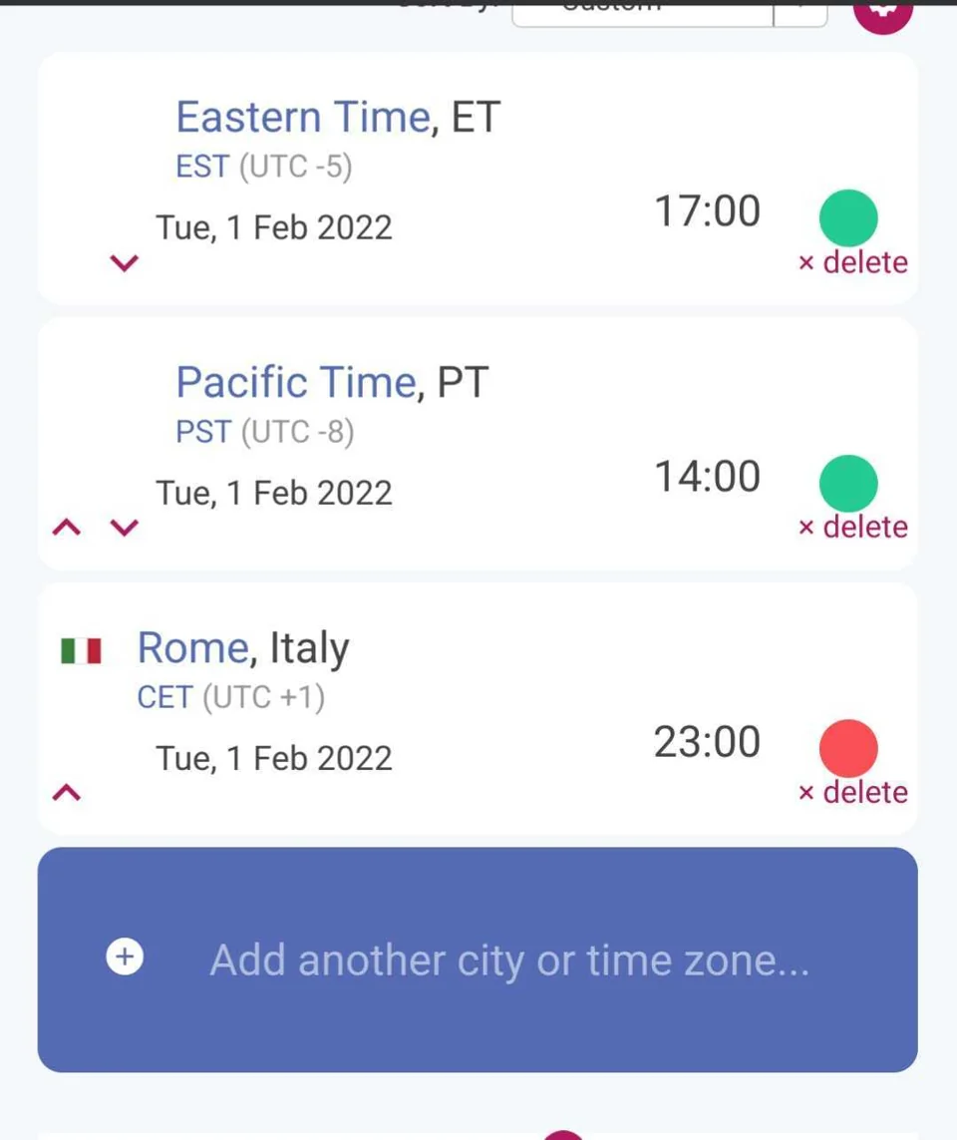This screenshot has width=957, height=1140.
Task: Open the Eastern Time link
Action: tap(304, 117)
